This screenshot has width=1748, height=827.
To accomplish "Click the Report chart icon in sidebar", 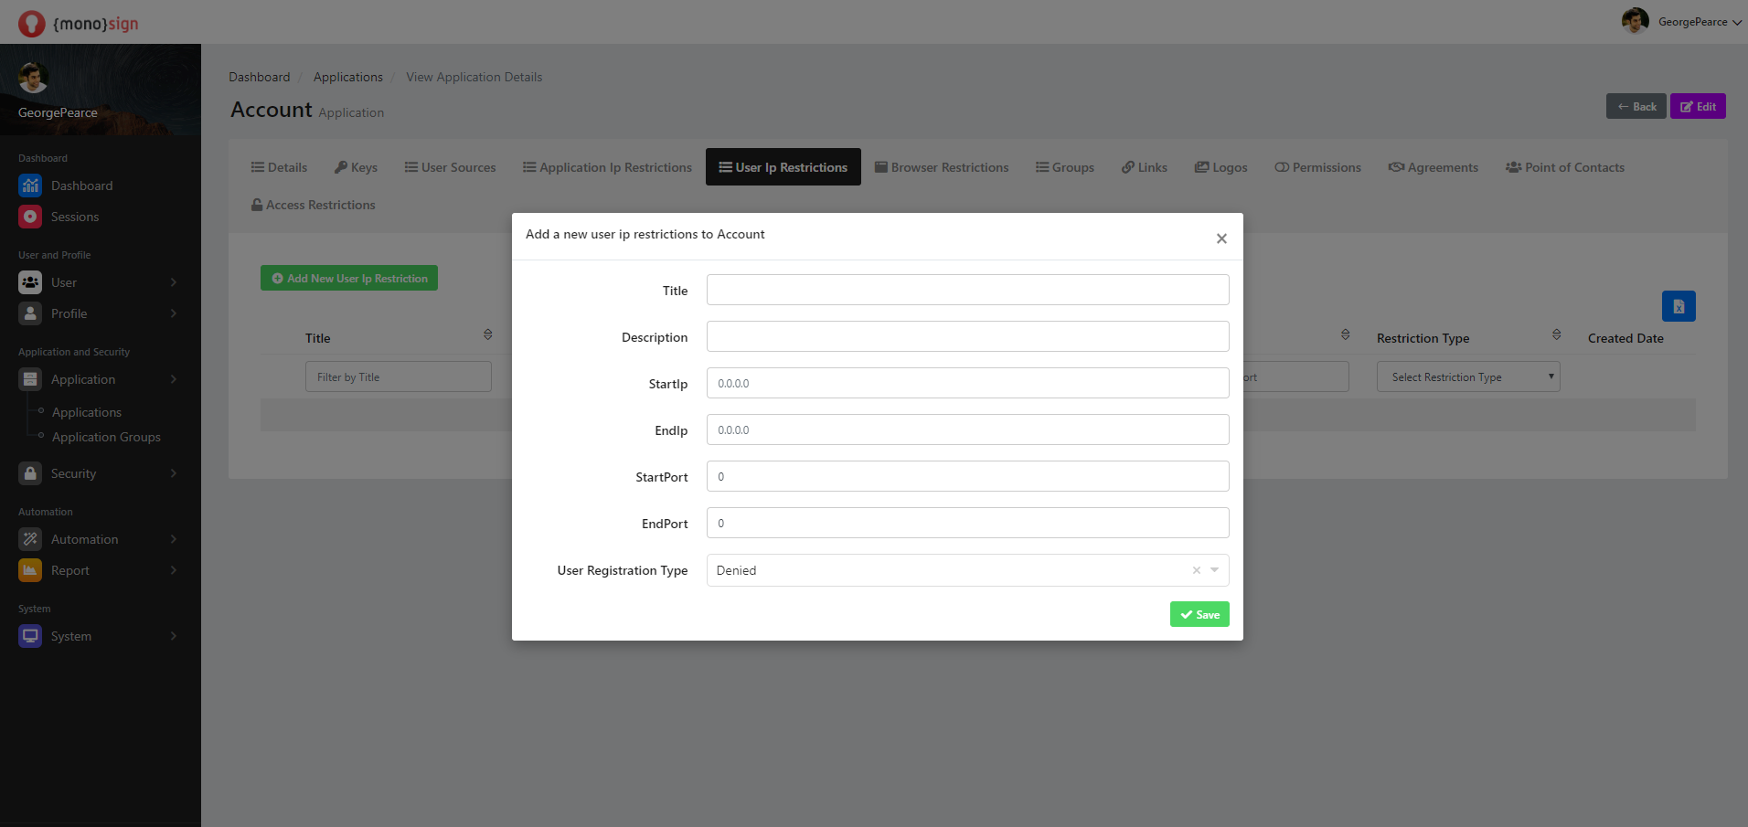I will [x=30, y=570].
